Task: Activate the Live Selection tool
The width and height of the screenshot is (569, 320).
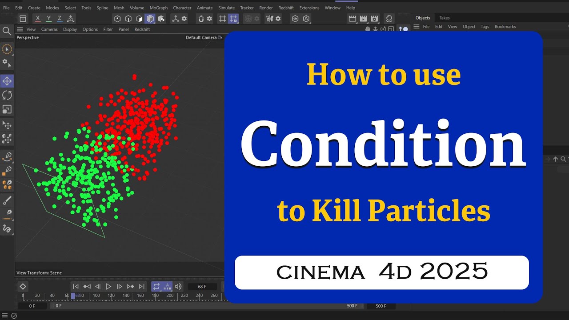Action: coord(7,49)
